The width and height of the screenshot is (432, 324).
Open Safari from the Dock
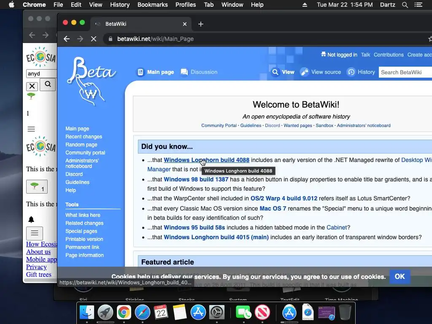coord(143,313)
